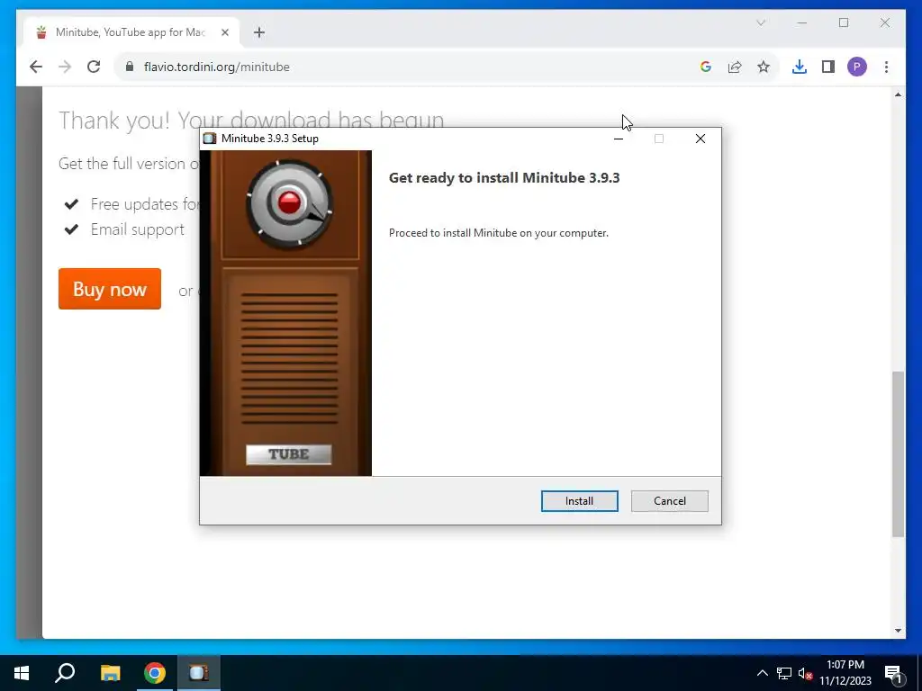Open network status tray icon
This screenshot has width=922, height=691.
(x=784, y=673)
